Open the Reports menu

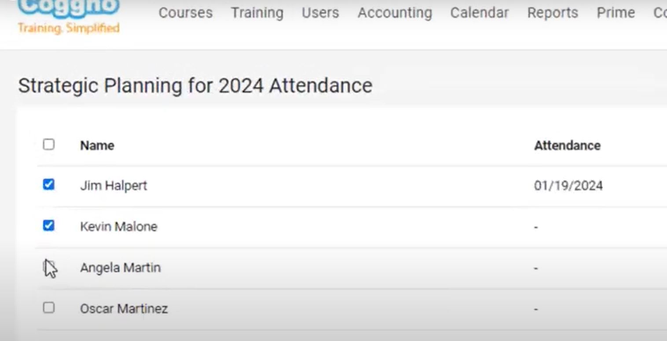[553, 13]
